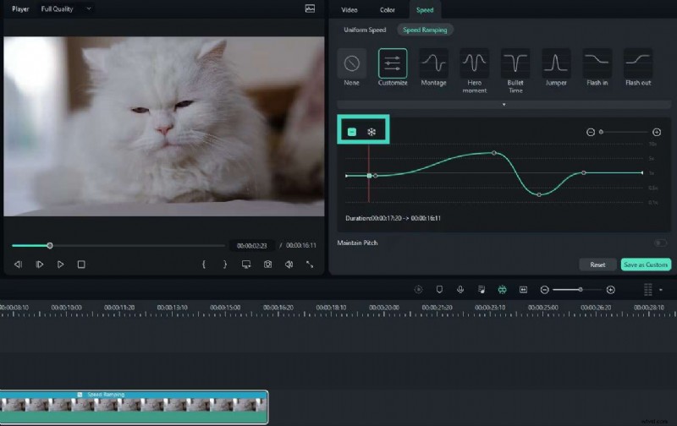Open the Full Quality dropdown
677x426 pixels.
coord(67,8)
